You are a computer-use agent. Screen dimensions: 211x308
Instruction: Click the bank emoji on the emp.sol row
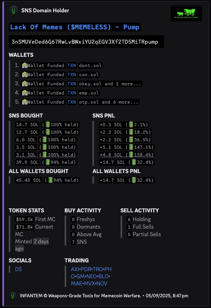25,93
